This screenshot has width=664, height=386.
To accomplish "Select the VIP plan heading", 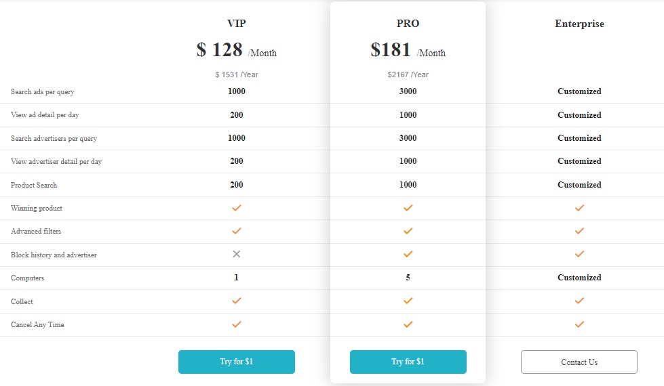I will point(236,24).
